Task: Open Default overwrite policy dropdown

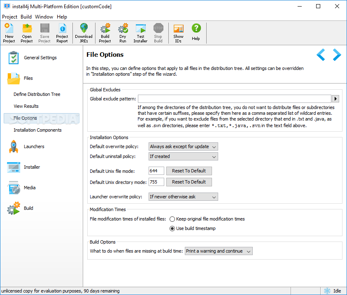Action: click(183, 146)
